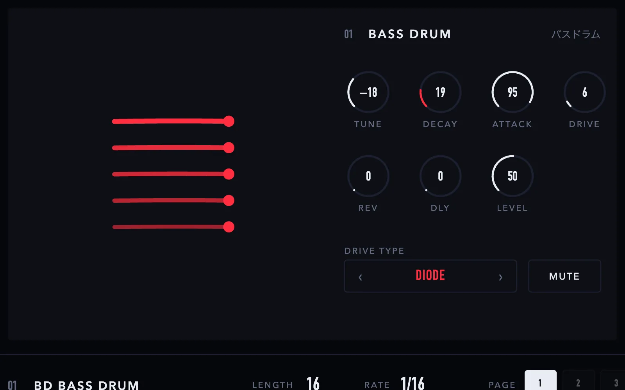Click the Japanese バスドラム label
This screenshot has width=625, height=390.
point(575,34)
